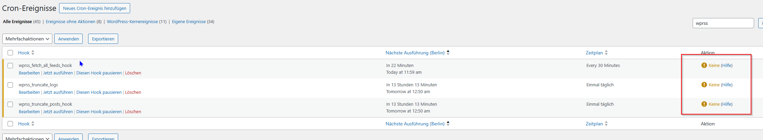Click Neues Cron-Ereignis hinzufügen button
Screen dimensions: 763x140
[x=95, y=8]
